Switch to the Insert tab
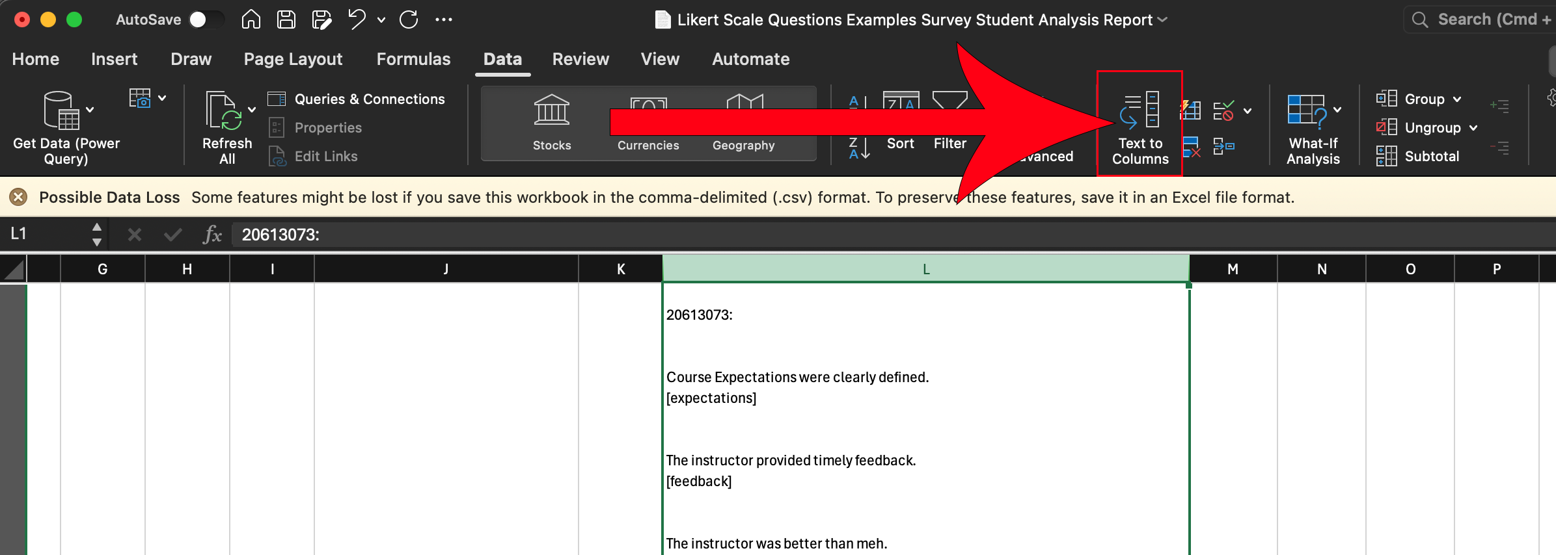The width and height of the screenshot is (1556, 555). coord(115,59)
